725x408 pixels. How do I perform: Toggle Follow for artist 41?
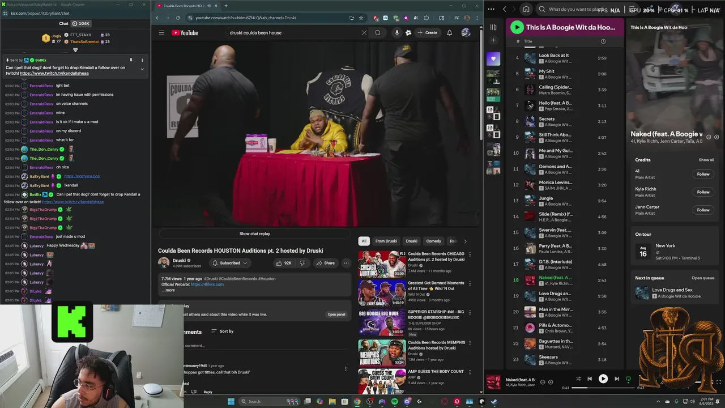click(x=703, y=174)
